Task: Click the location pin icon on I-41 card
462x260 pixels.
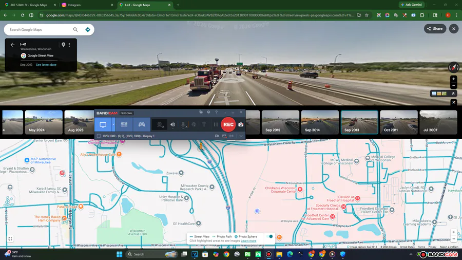Action: [63, 45]
